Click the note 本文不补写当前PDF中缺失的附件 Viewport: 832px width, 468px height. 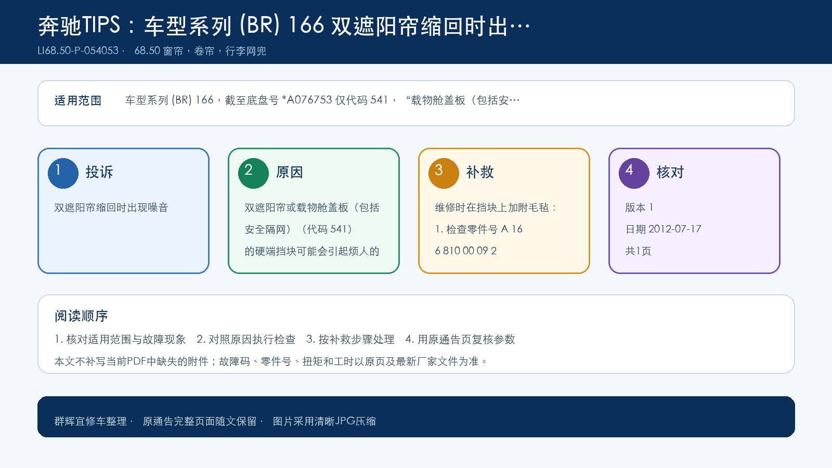(x=271, y=361)
